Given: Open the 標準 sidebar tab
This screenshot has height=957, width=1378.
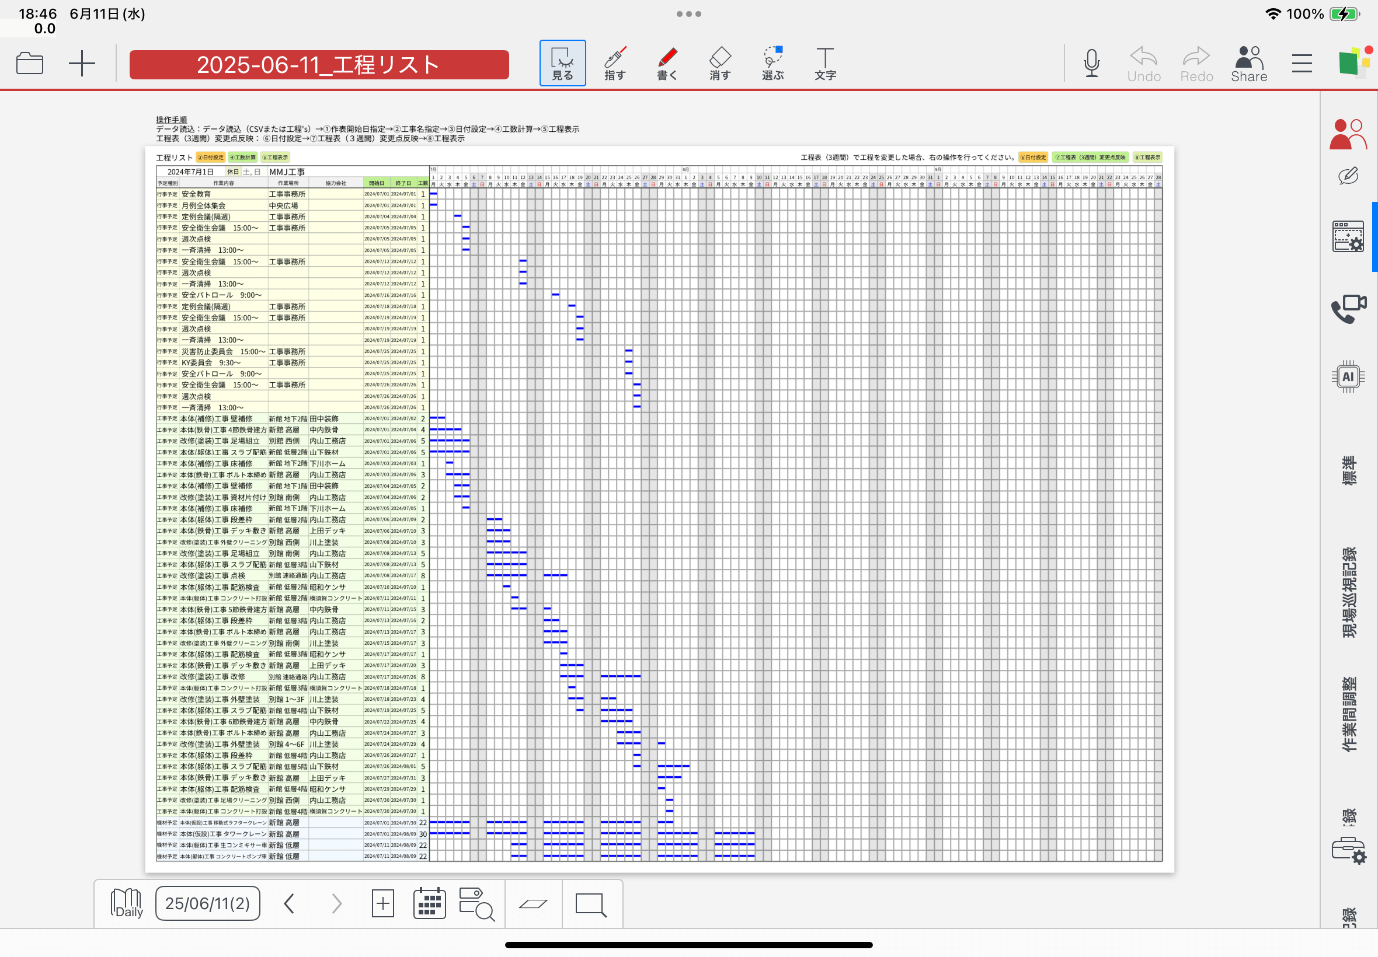Looking at the screenshot, I should tap(1349, 470).
